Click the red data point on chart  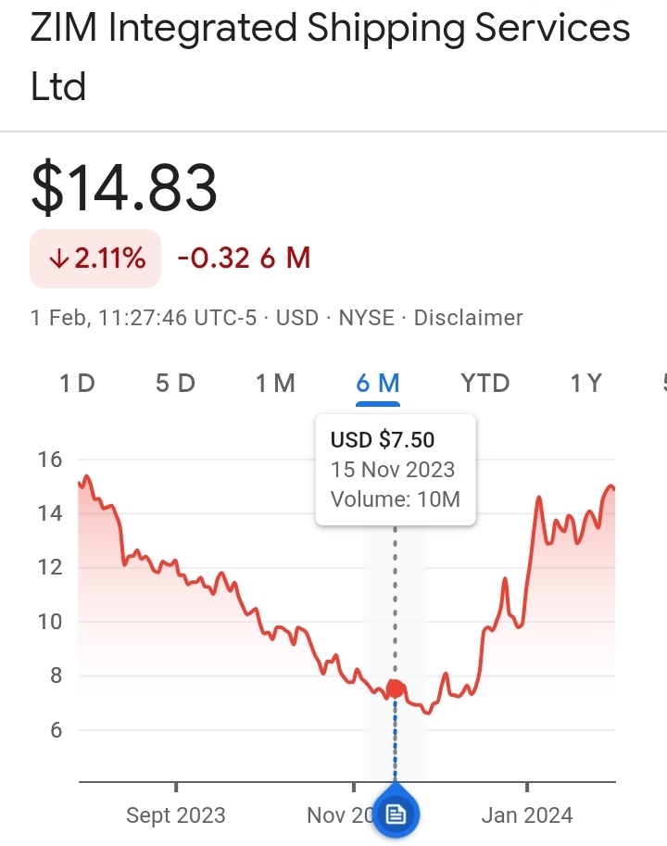pyautogui.click(x=396, y=688)
